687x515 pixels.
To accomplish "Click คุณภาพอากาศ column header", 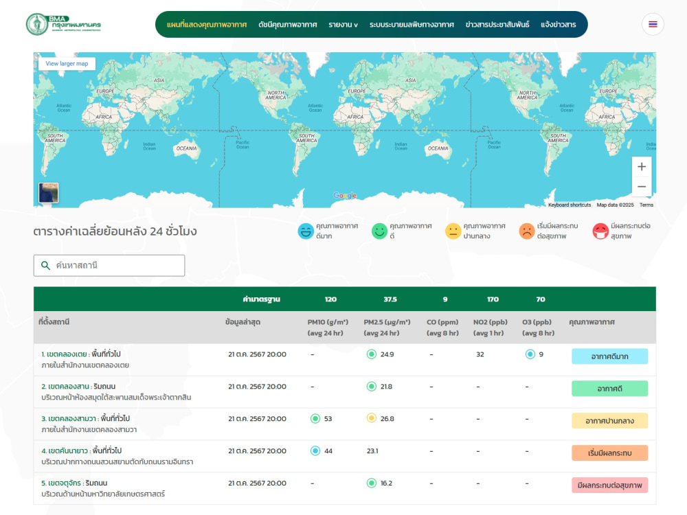I will 592,322.
